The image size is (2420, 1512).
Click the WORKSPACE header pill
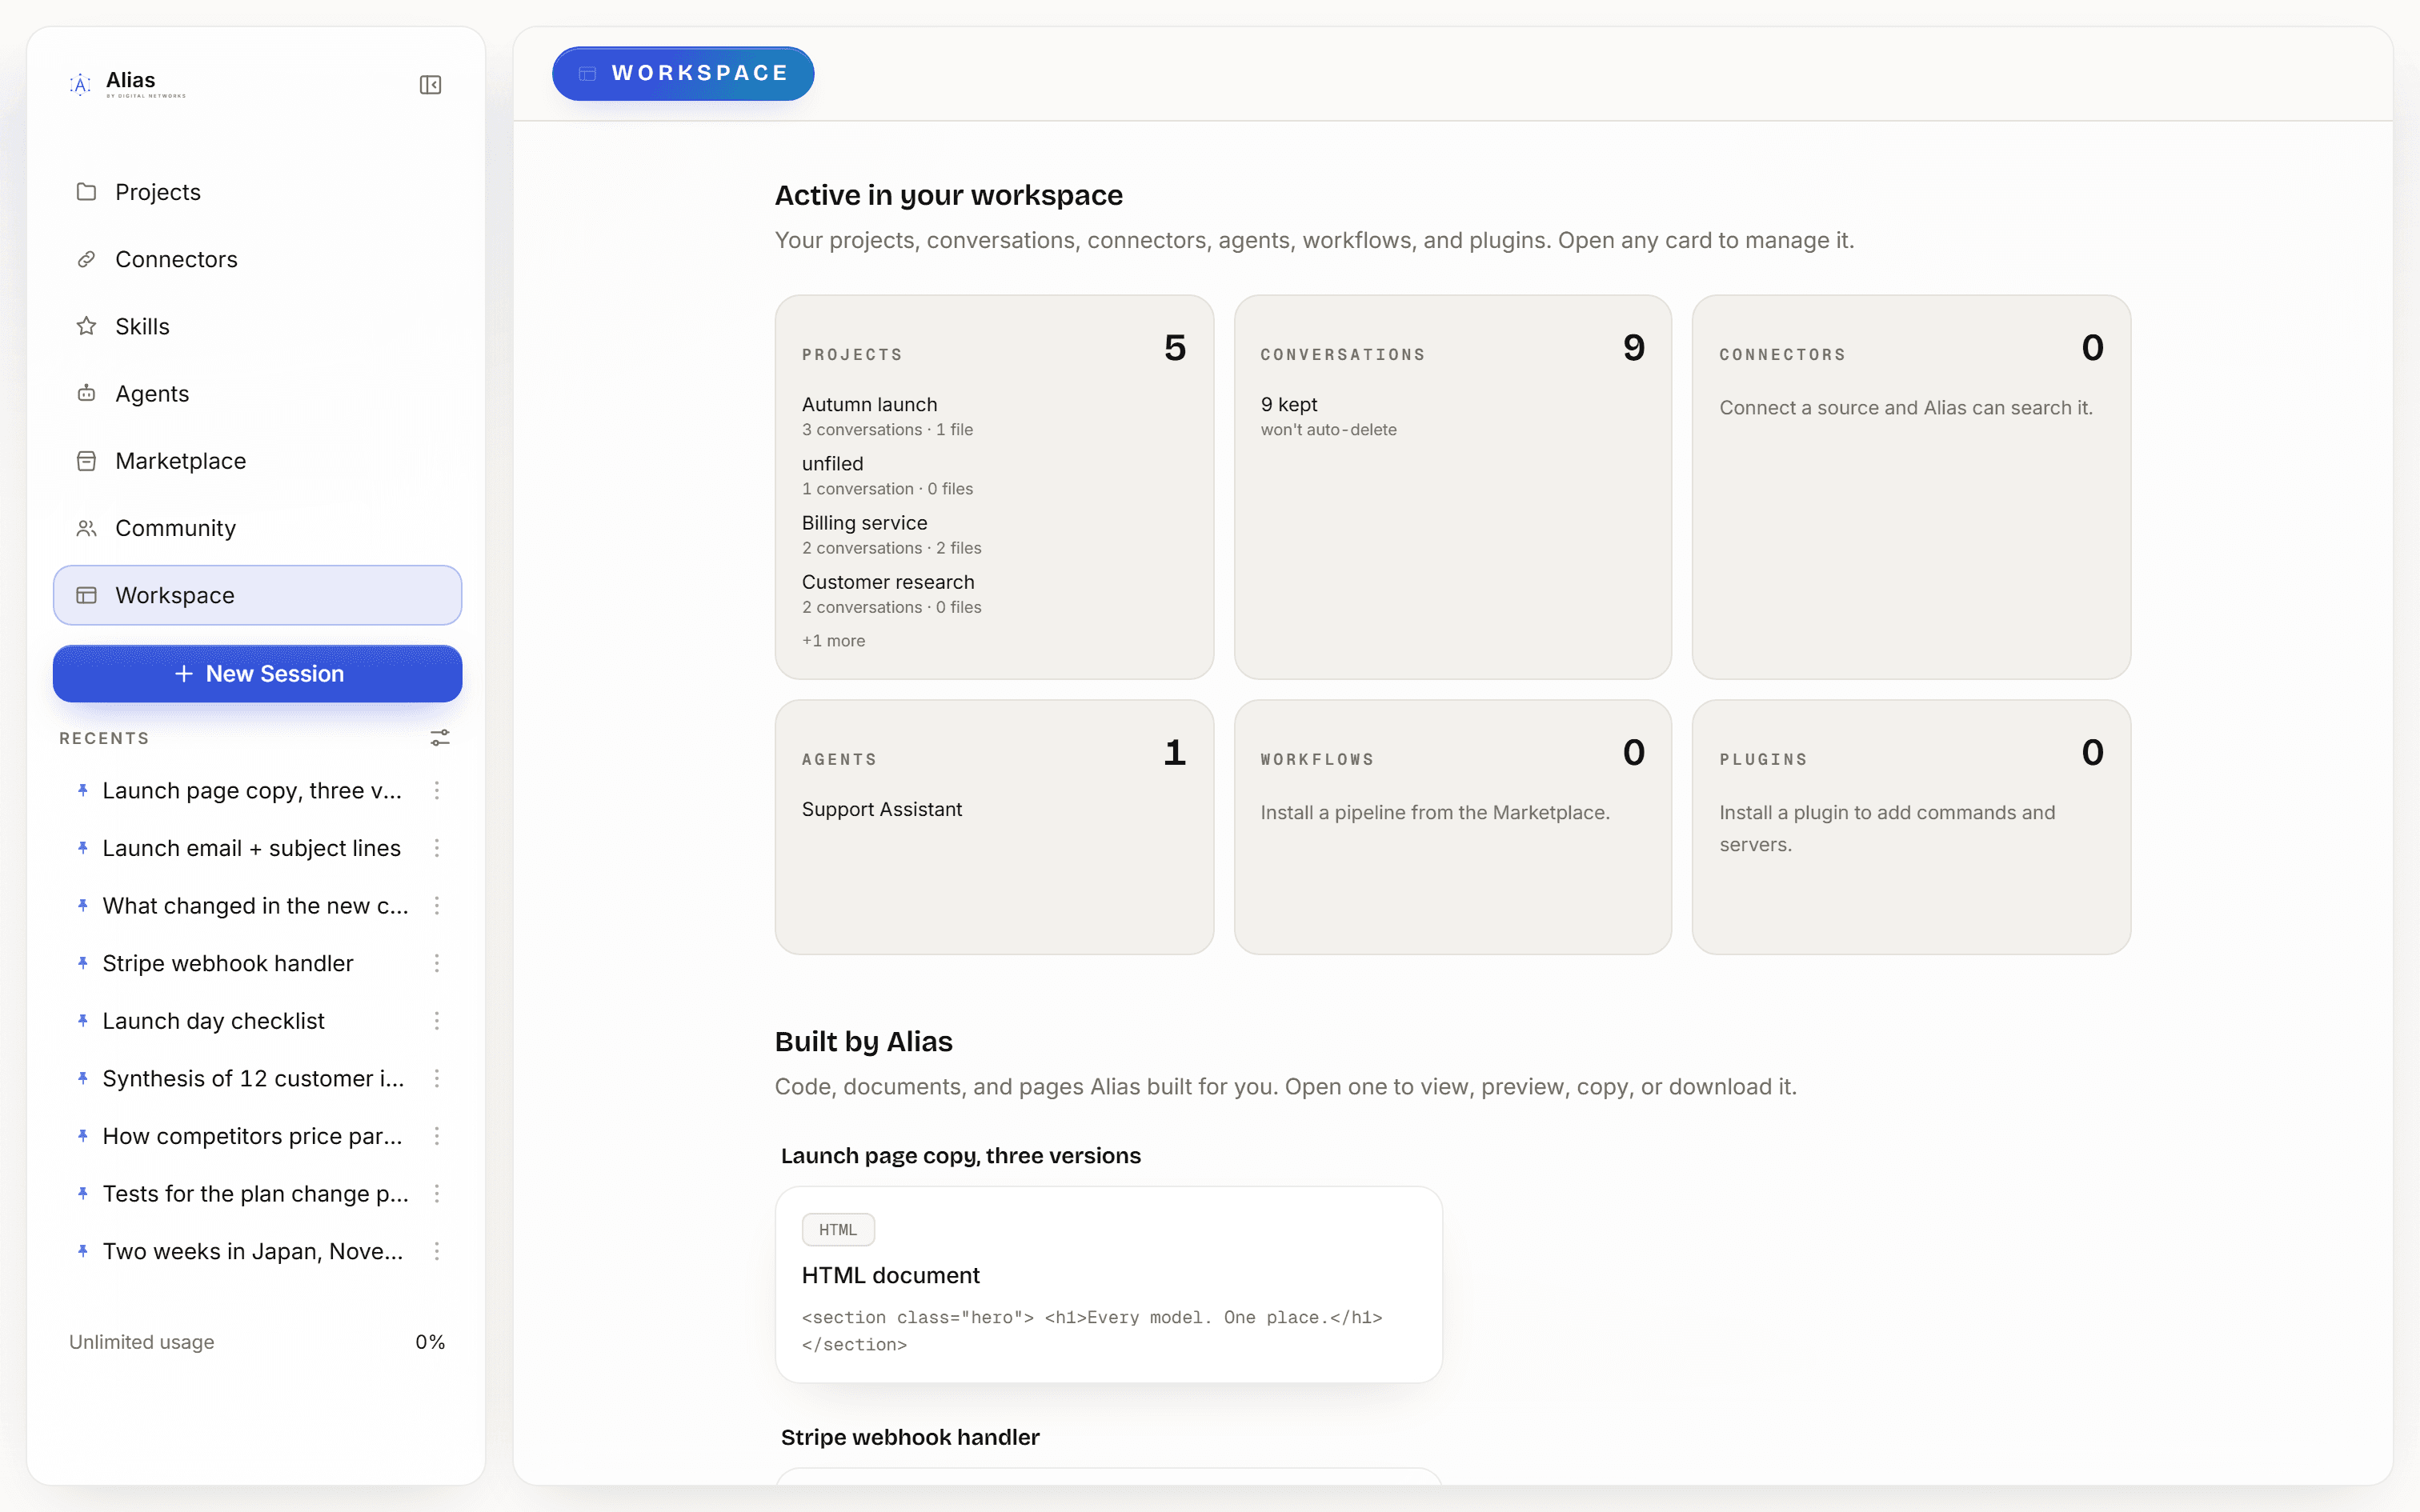tap(683, 73)
